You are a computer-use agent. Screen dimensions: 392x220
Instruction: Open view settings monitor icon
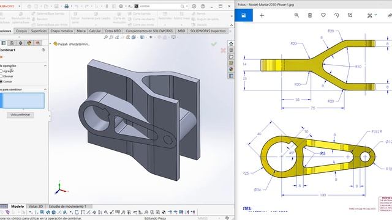173,37
